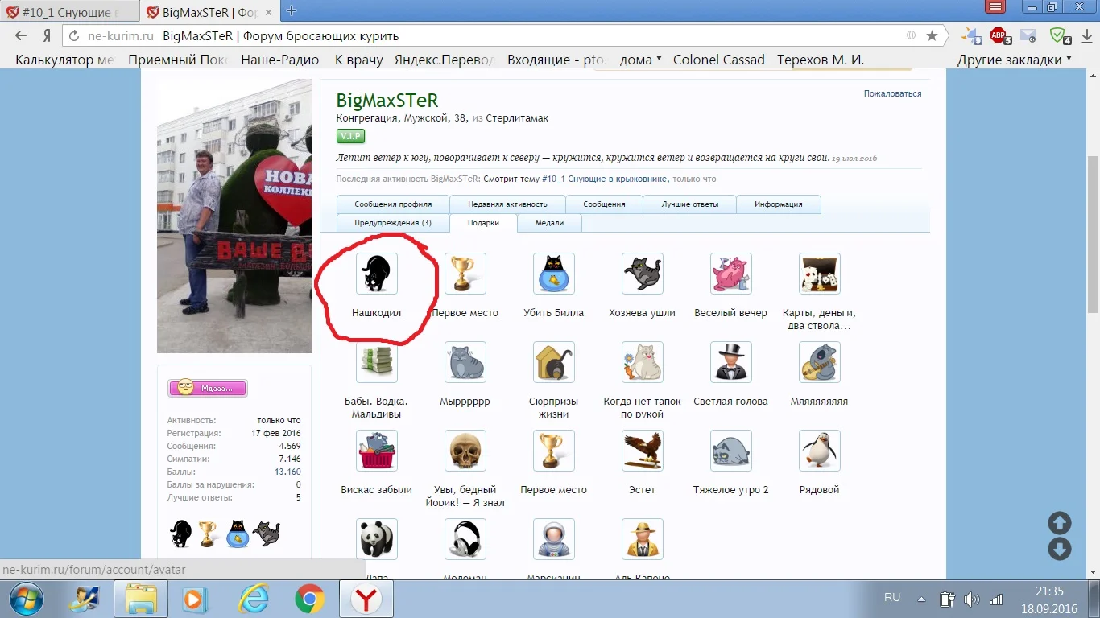The image size is (1100, 618).
Task: Click the Yandex browser taskbar icon
Action: coord(366,599)
